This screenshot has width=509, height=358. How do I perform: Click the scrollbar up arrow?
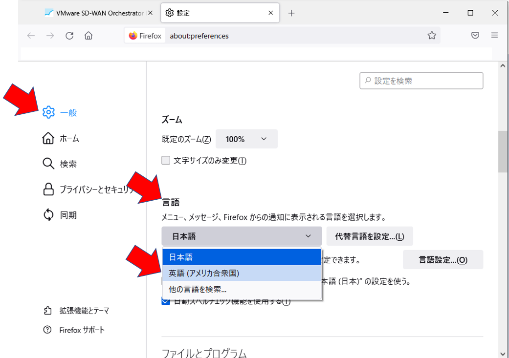[x=503, y=66]
